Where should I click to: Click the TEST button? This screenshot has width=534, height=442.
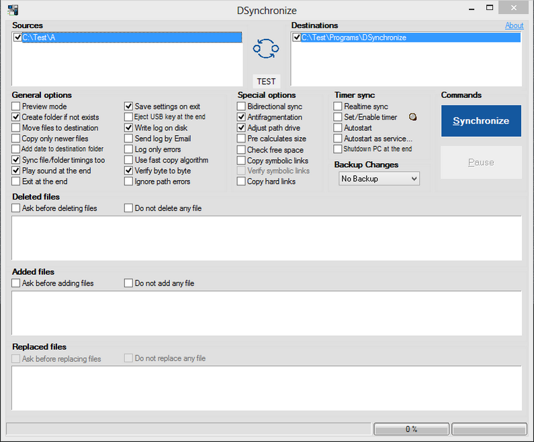[266, 81]
